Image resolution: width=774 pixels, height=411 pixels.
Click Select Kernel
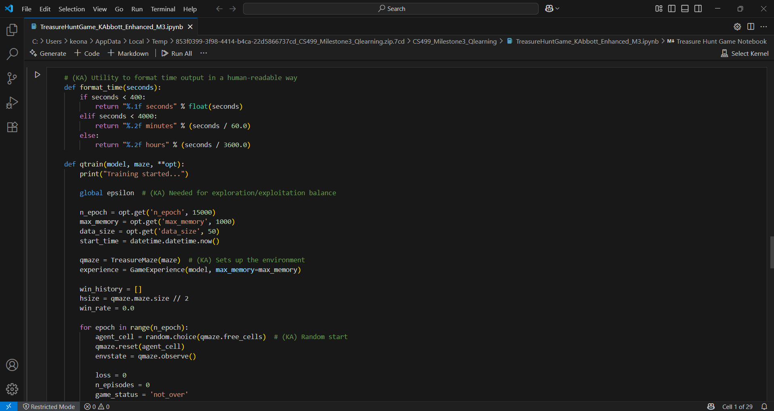pyautogui.click(x=745, y=53)
